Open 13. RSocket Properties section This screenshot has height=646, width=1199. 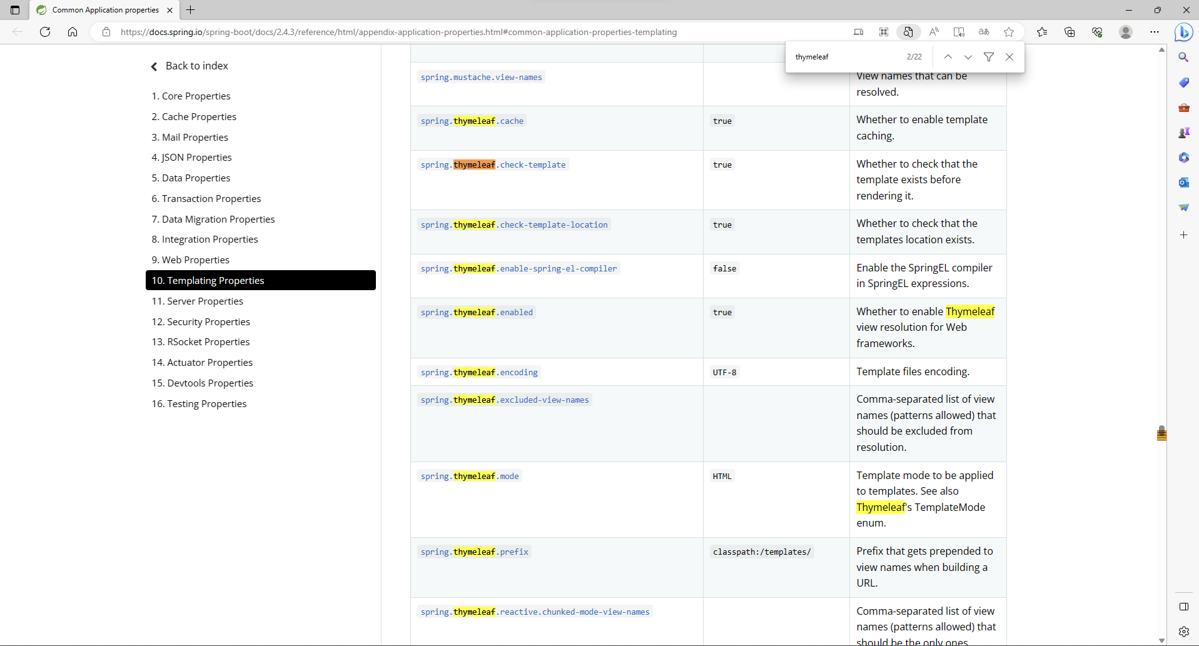[201, 341]
